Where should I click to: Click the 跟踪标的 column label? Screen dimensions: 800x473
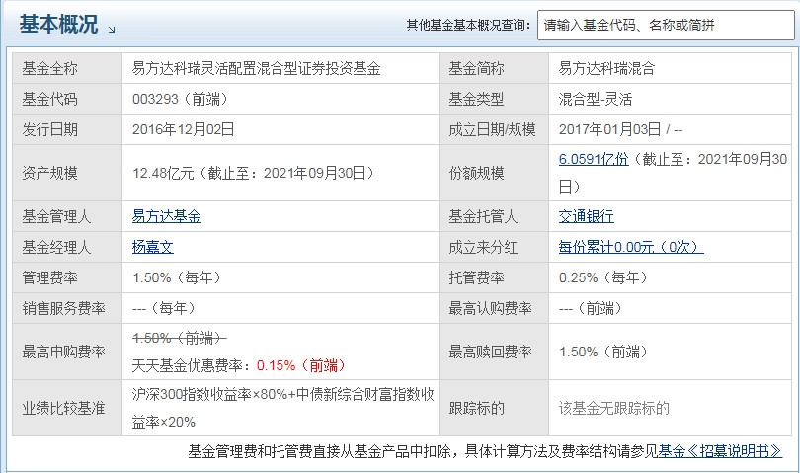tap(476, 408)
